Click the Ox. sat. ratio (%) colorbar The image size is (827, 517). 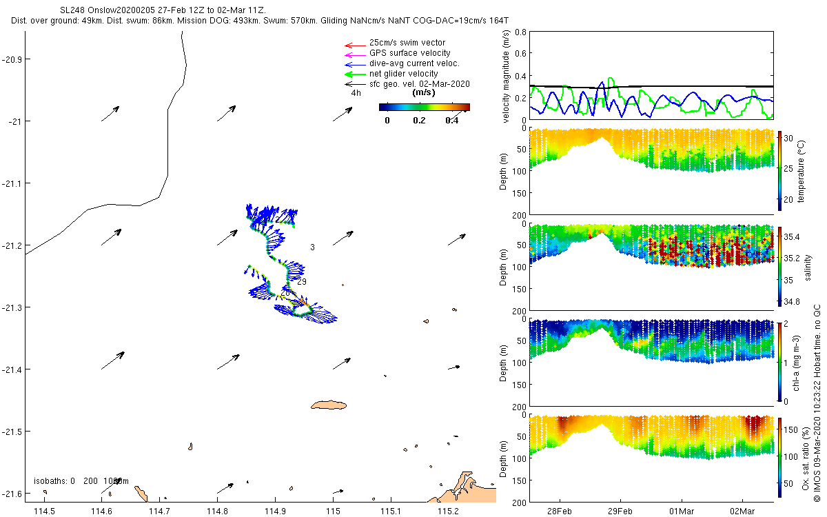tap(780, 457)
